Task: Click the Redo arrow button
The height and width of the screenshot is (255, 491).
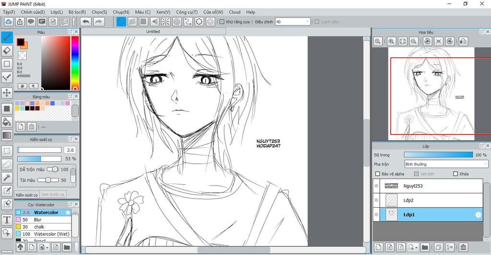Action: [x=98, y=22]
